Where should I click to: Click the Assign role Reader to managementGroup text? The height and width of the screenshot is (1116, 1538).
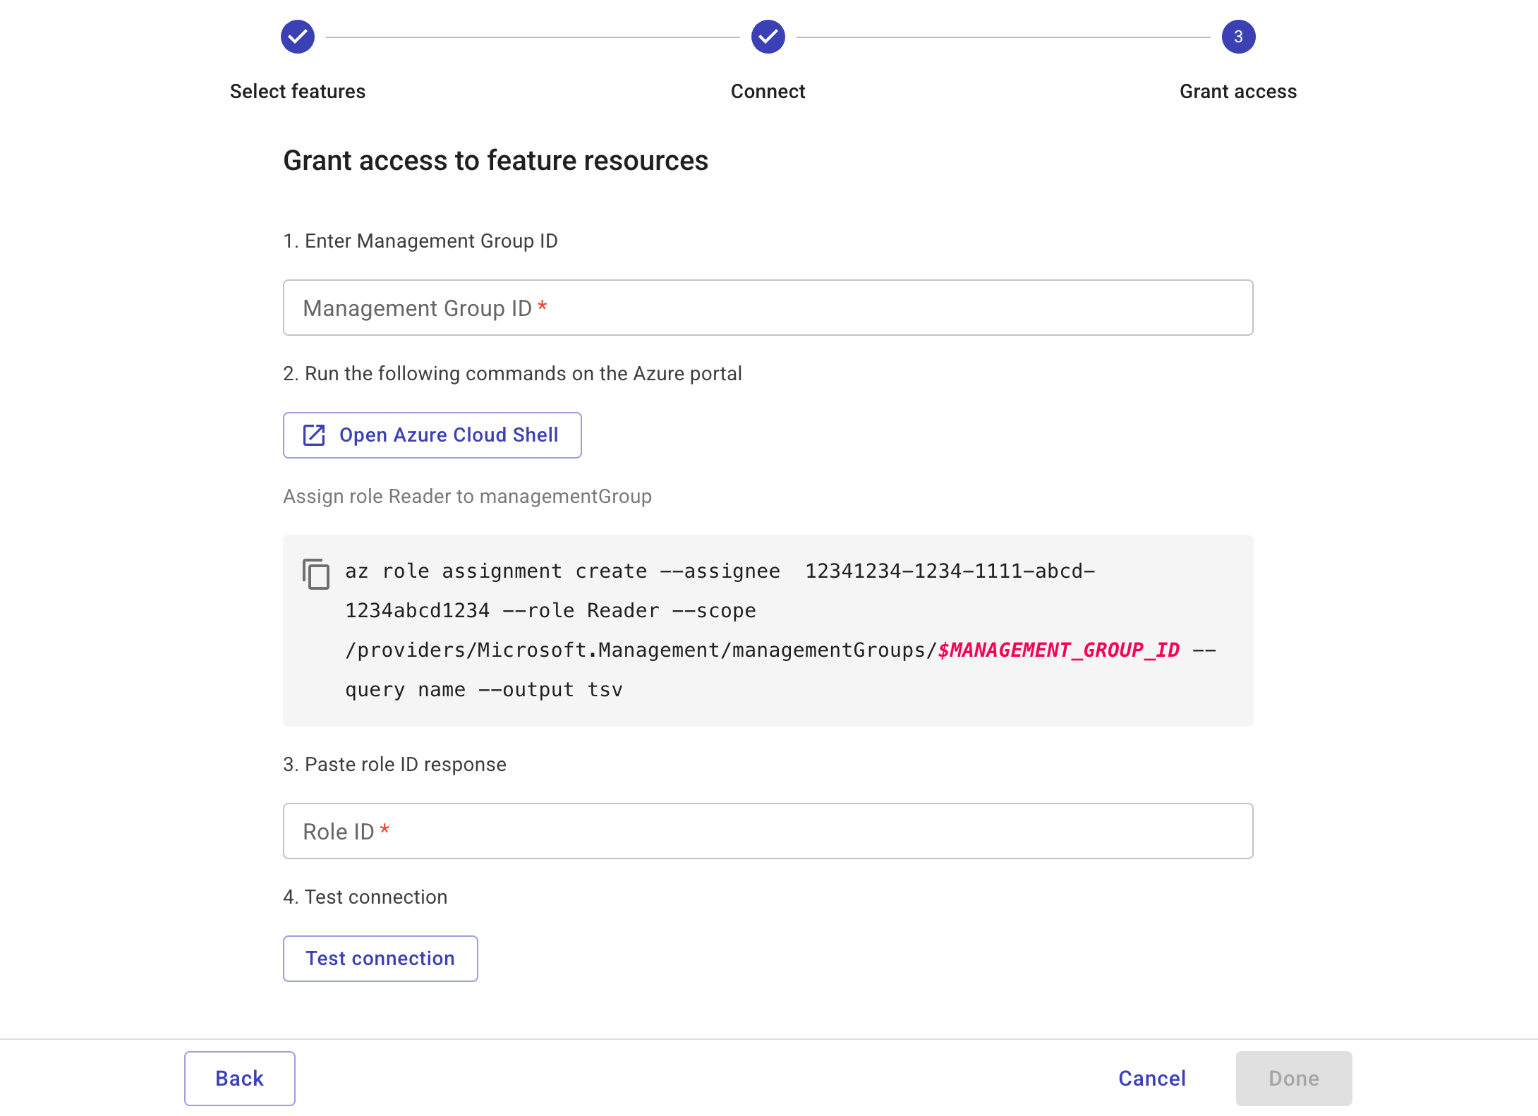(467, 496)
